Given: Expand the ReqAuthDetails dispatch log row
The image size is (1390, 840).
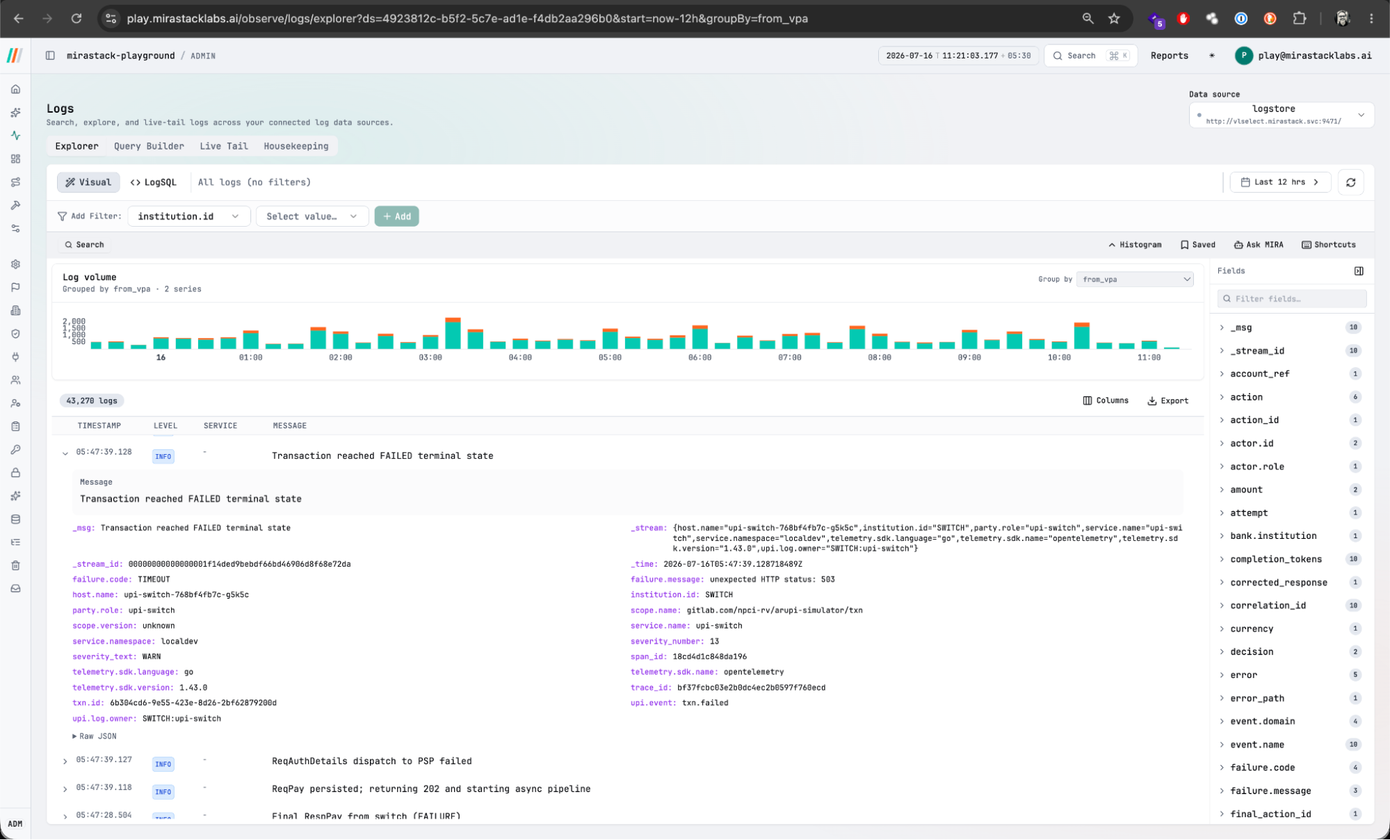Looking at the screenshot, I should [x=65, y=761].
